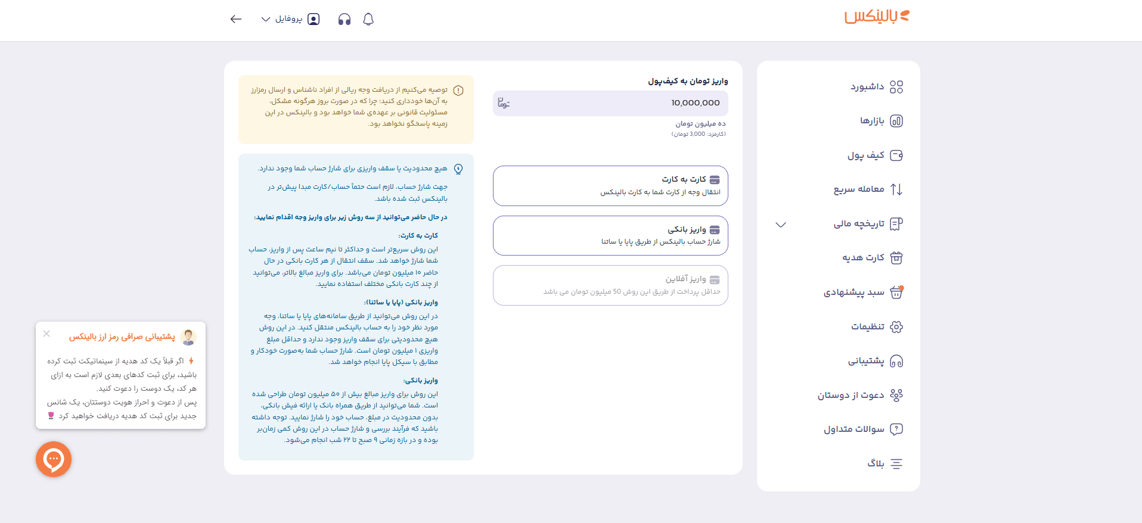This screenshot has width=1142, height=523.
Task: Select کارت به کارت deposit method
Action: (x=610, y=186)
